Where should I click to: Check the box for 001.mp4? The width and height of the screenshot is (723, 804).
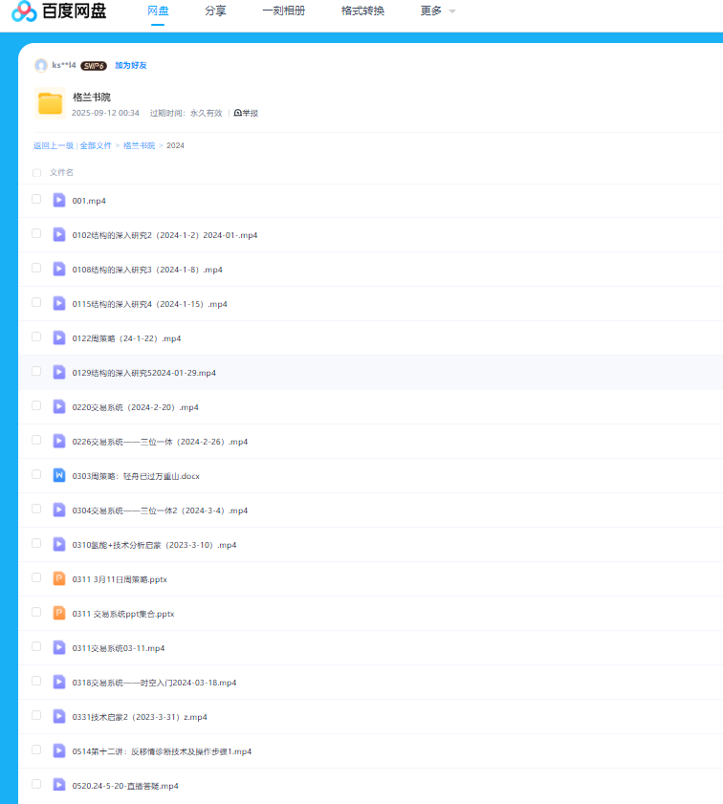point(36,199)
